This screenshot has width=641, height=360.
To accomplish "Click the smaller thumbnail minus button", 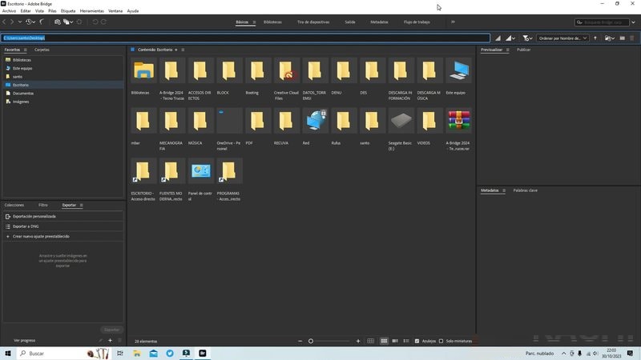I will click(x=300, y=341).
